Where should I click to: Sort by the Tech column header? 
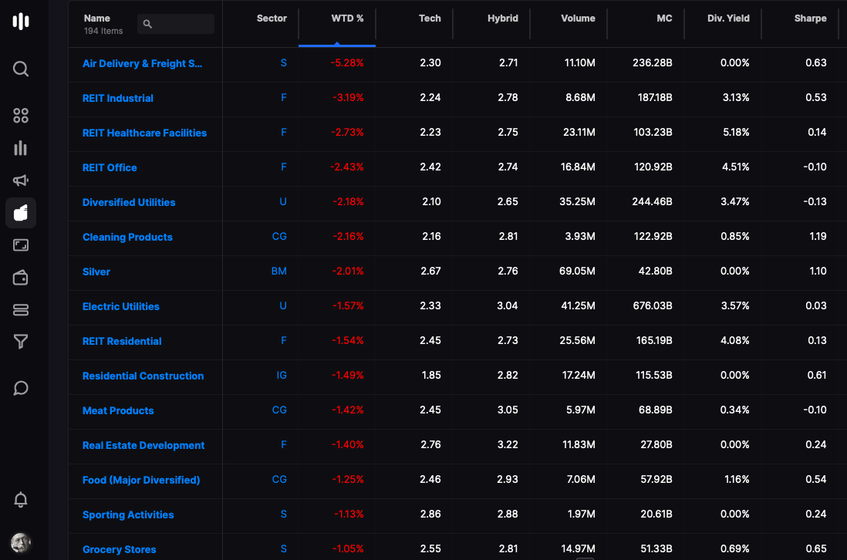point(430,19)
